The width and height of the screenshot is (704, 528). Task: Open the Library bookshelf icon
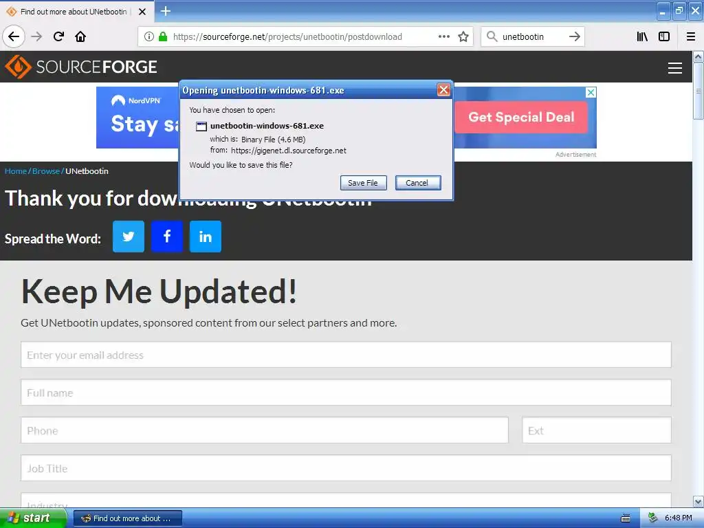click(642, 36)
